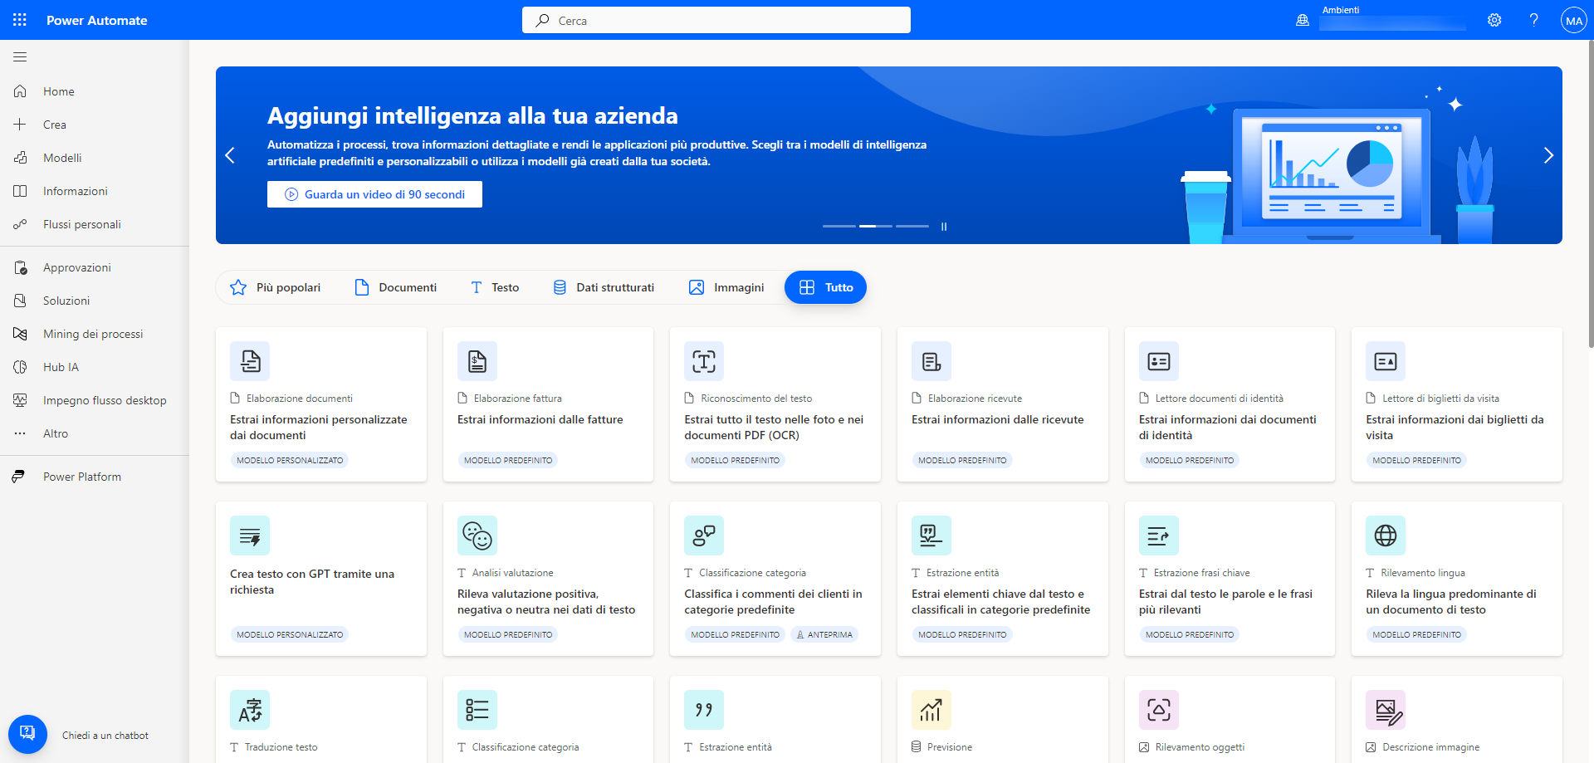Open Estrai informazioni dalle fatture card
This screenshot has height=763, width=1594.
548,404
